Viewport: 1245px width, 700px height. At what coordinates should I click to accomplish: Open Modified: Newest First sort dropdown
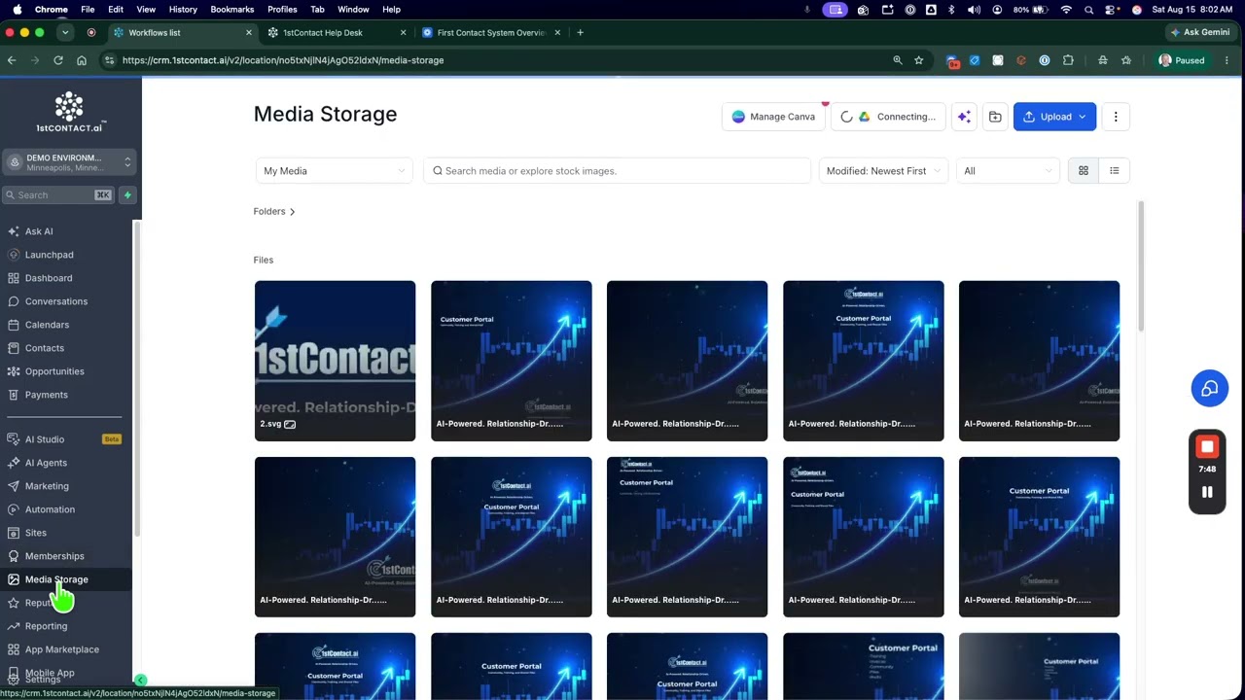(884, 171)
